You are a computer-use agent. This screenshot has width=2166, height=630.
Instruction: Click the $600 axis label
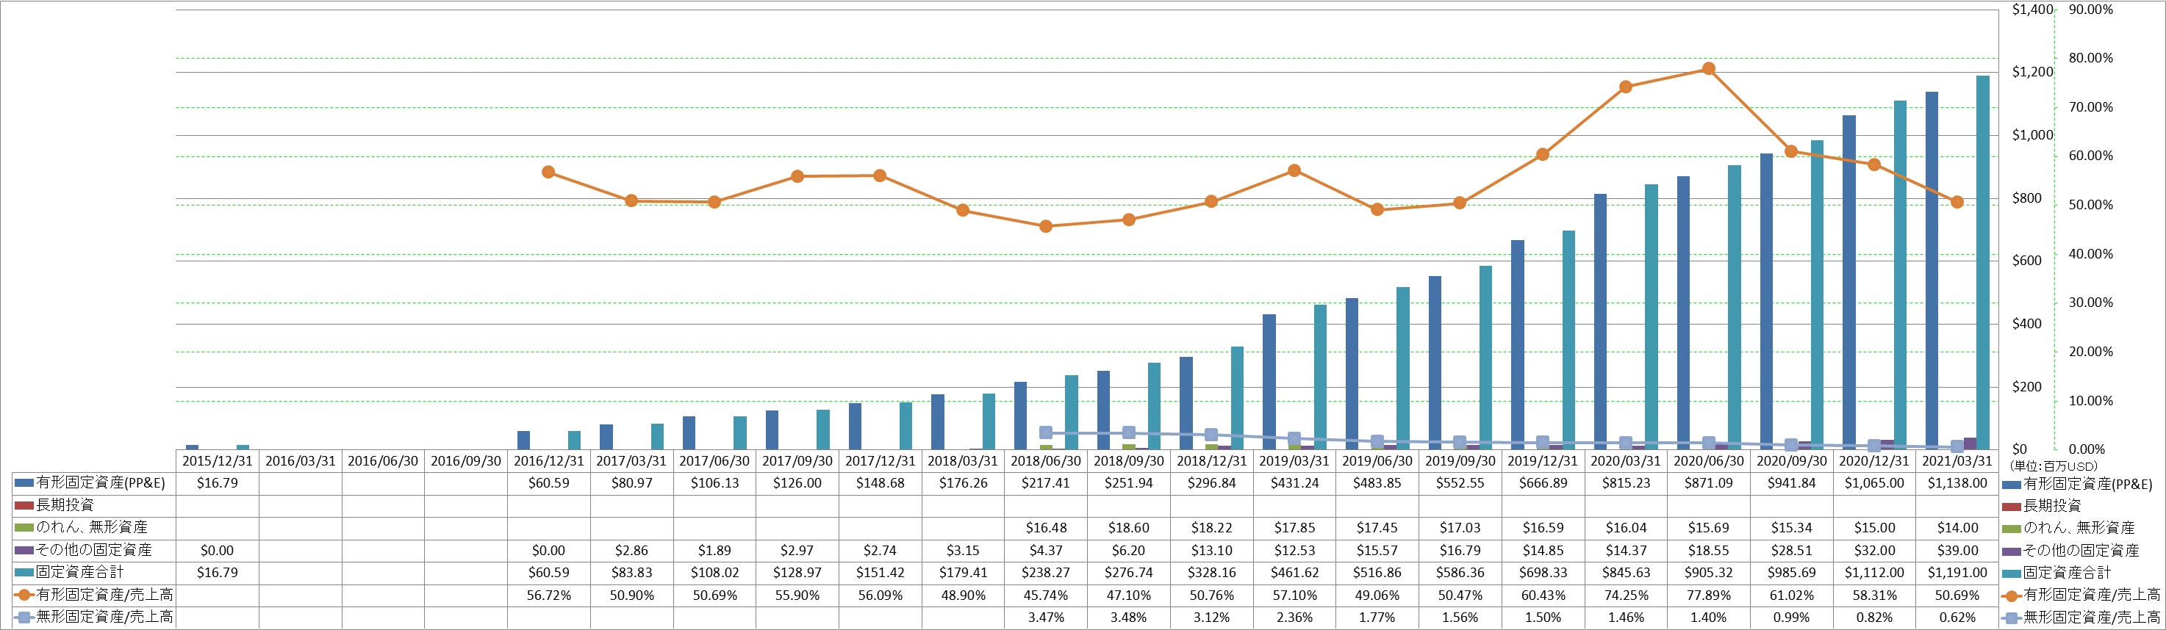click(x=2026, y=261)
